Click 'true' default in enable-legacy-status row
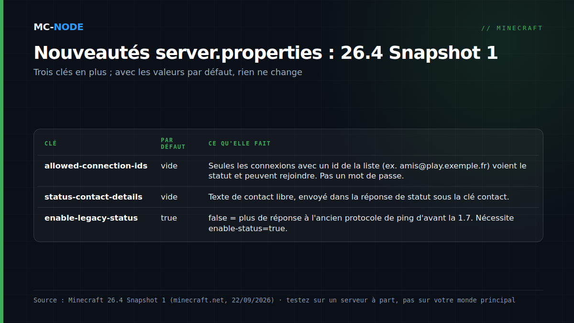 [x=169, y=218]
